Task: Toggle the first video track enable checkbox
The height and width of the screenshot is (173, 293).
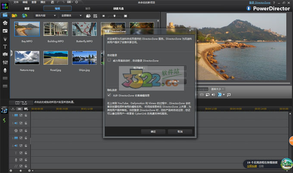Action: click(21, 115)
